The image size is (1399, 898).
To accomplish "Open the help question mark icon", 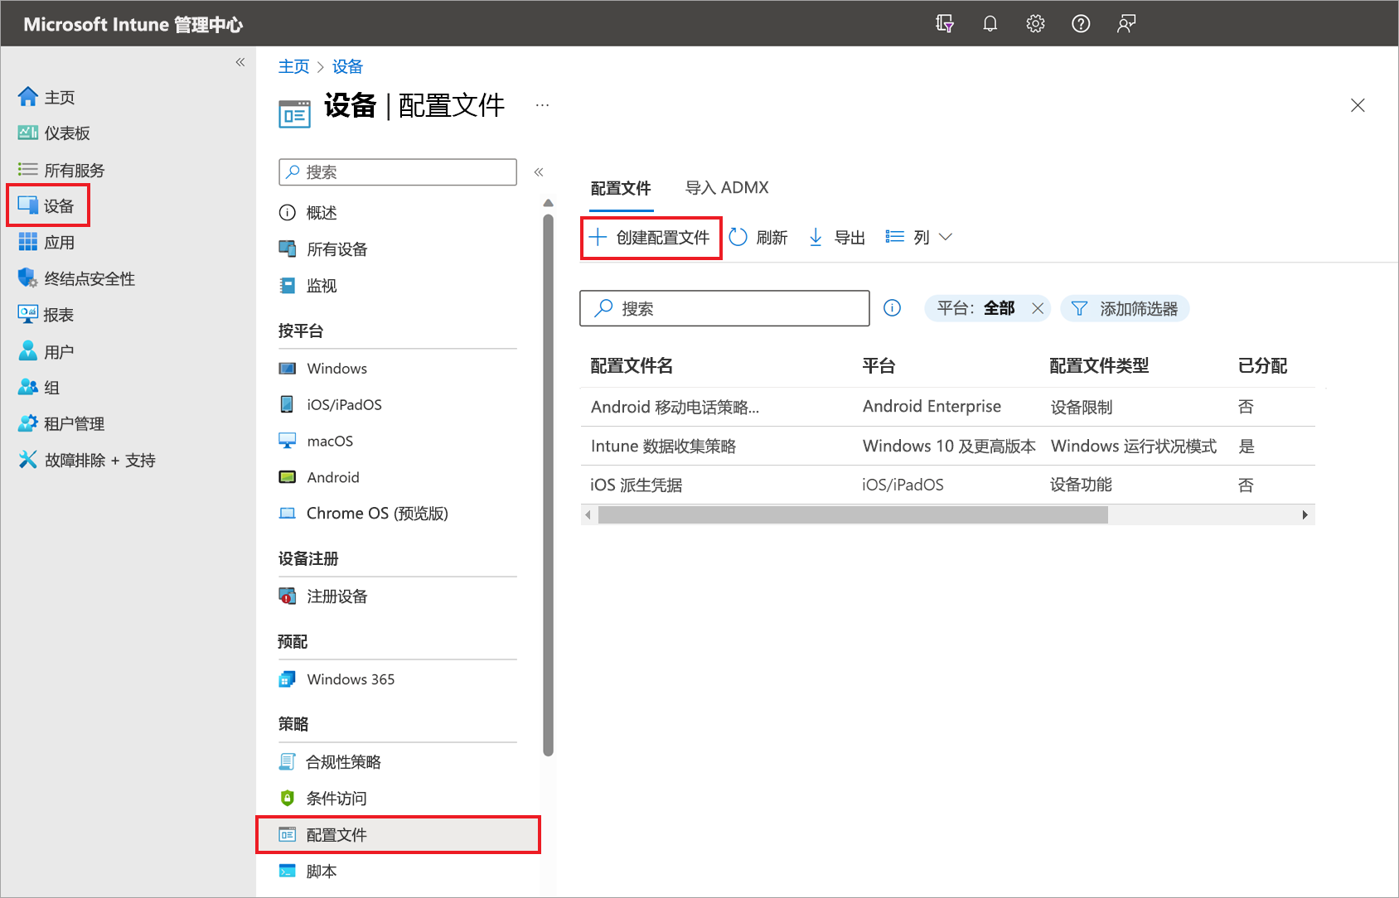I will [1081, 24].
